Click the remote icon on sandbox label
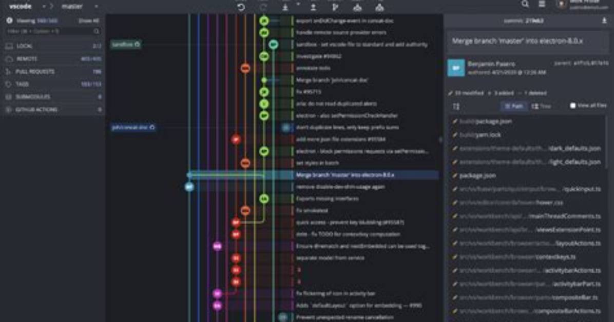 137,45
